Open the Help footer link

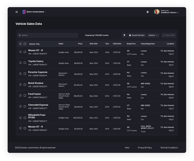pyautogui.click(x=127, y=148)
